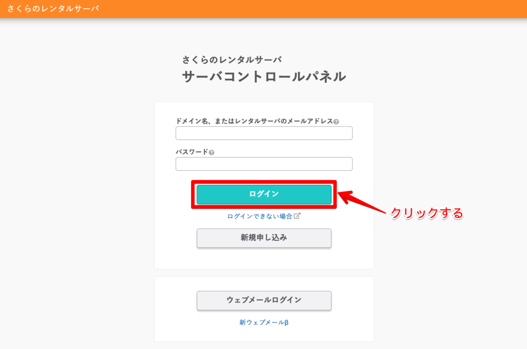Open the ウェブメールログイン button
This screenshot has height=349, width=527.
tap(264, 300)
